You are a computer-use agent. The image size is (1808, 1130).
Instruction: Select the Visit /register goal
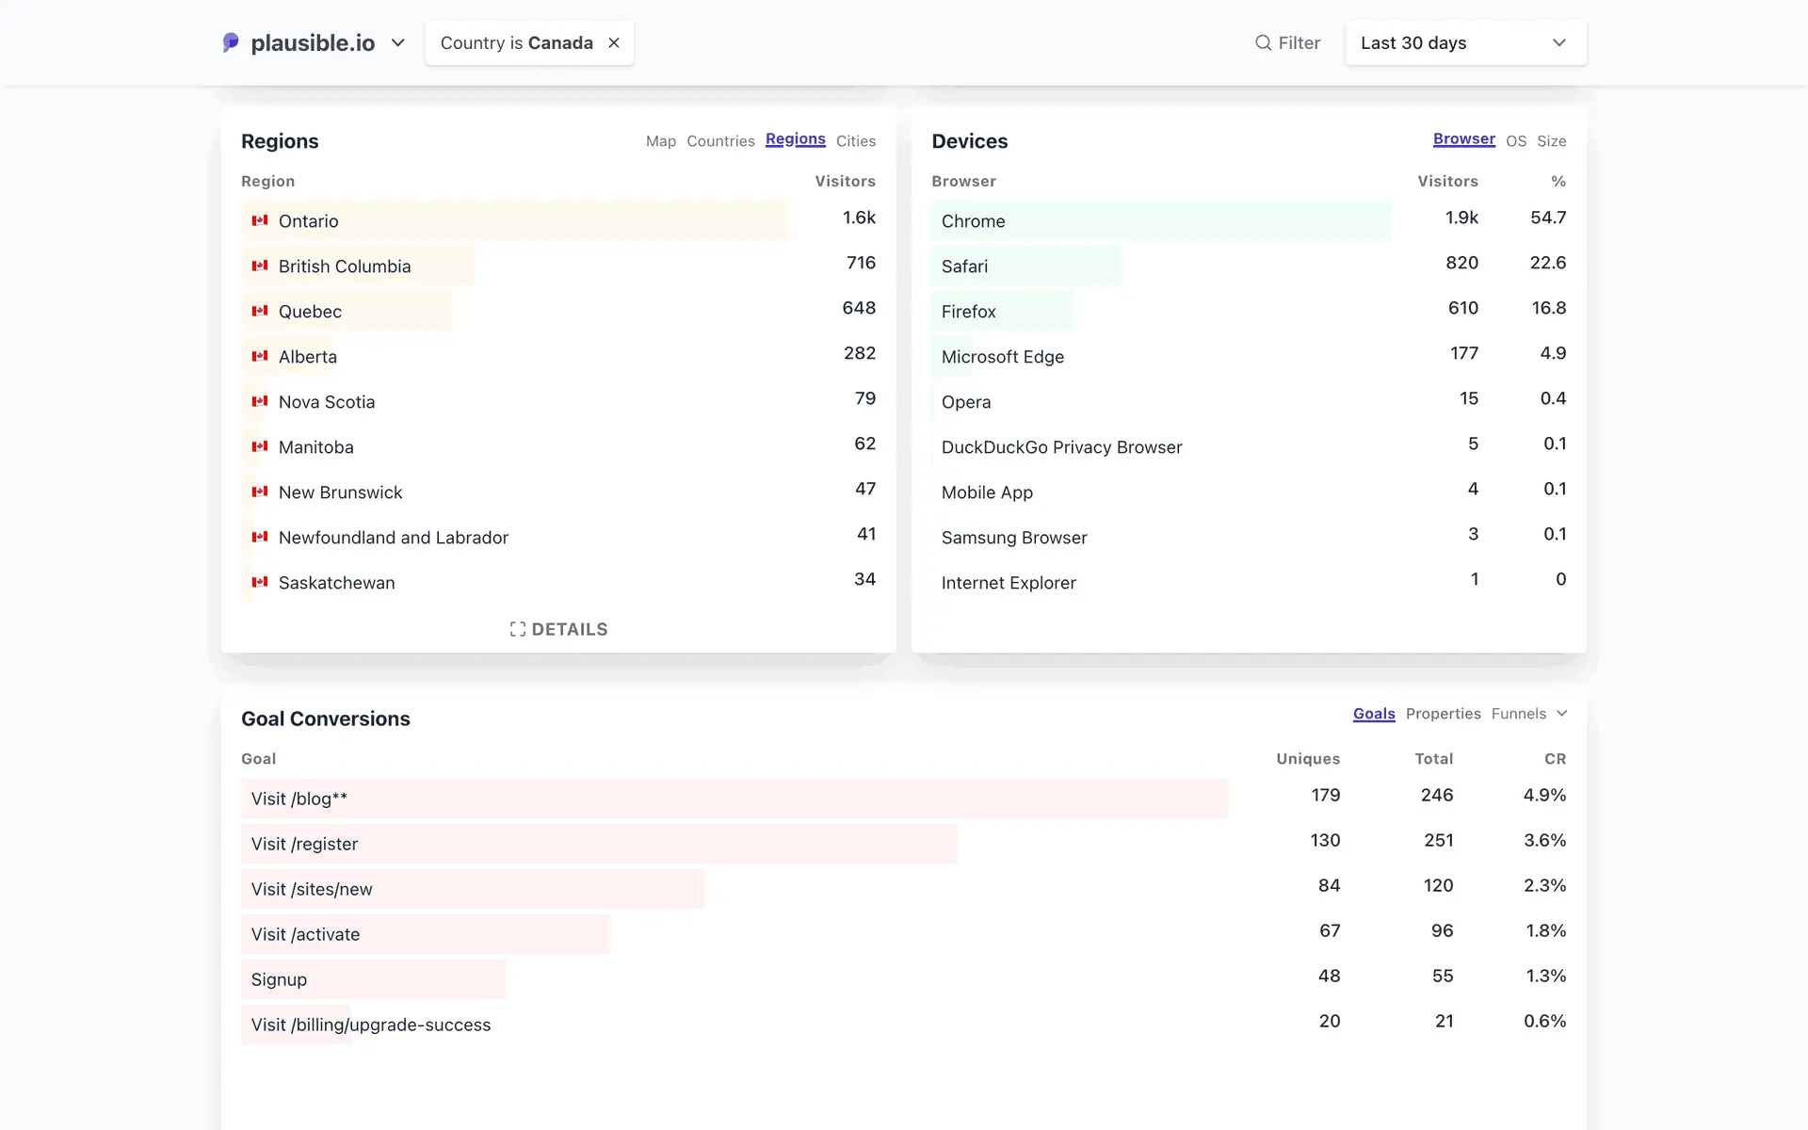tap(304, 844)
